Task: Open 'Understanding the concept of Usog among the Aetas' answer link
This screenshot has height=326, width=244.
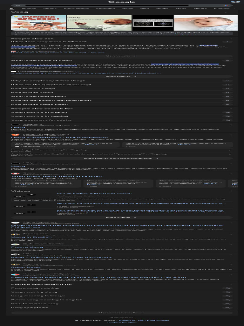Action: [x=86, y=73]
